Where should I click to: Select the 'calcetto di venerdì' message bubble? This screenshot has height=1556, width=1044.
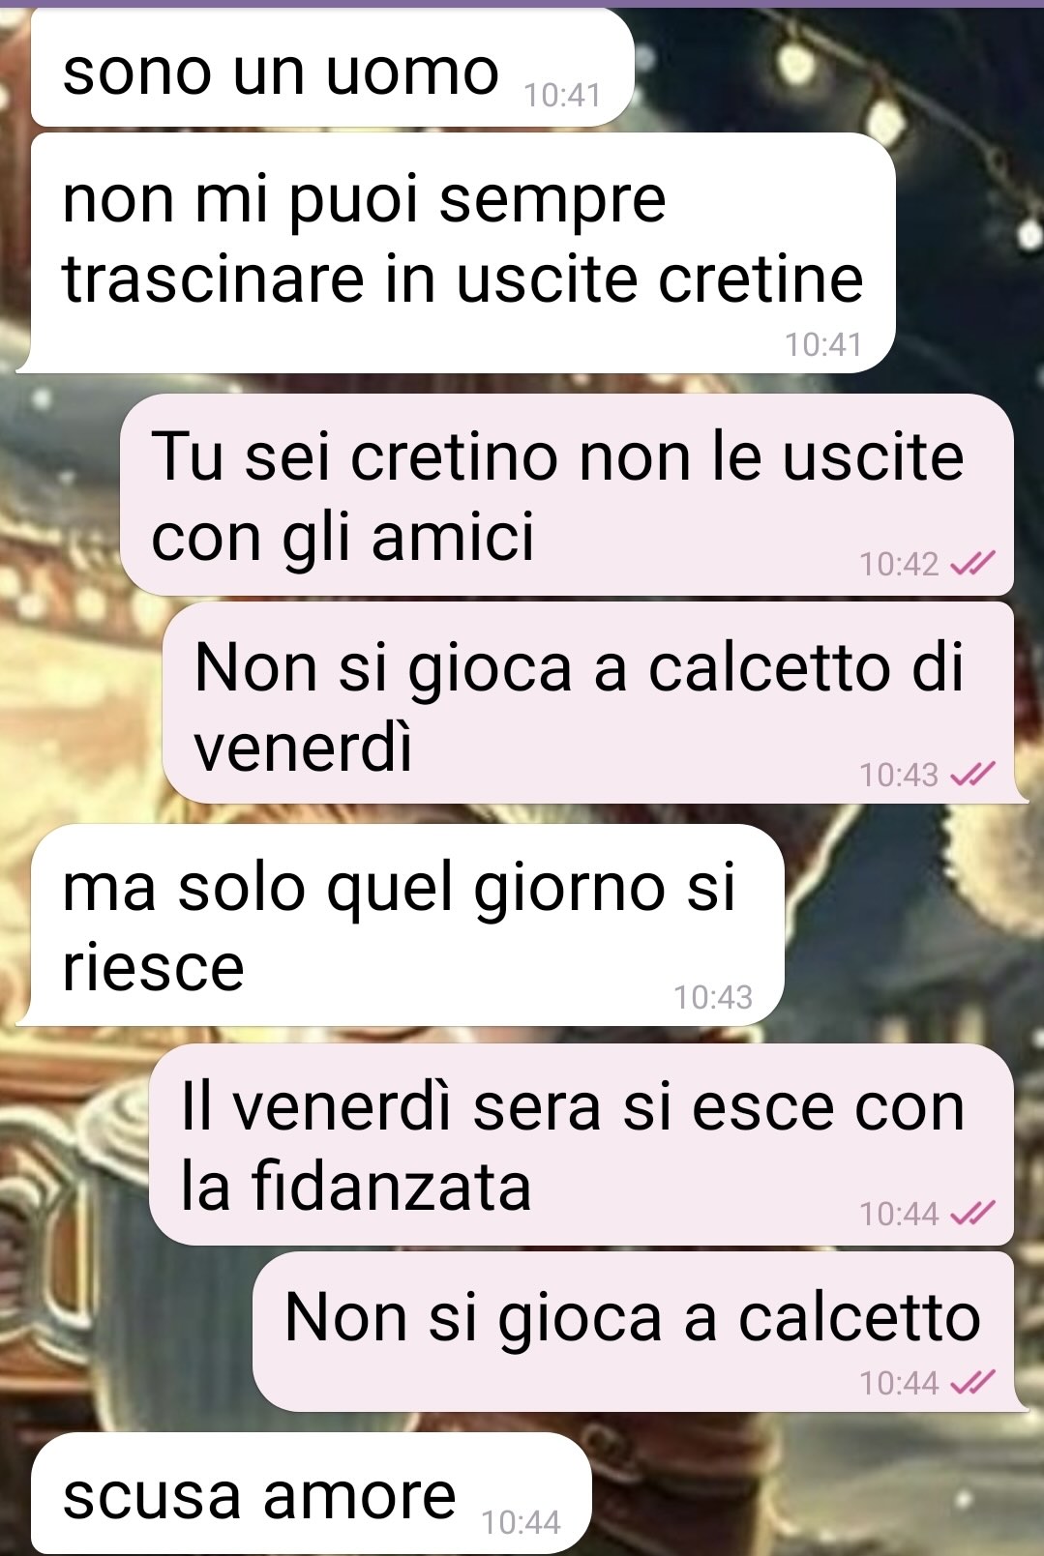(590, 702)
